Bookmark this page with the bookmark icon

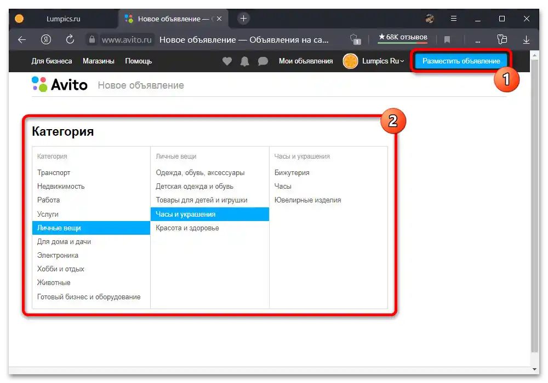pyautogui.click(x=447, y=40)
